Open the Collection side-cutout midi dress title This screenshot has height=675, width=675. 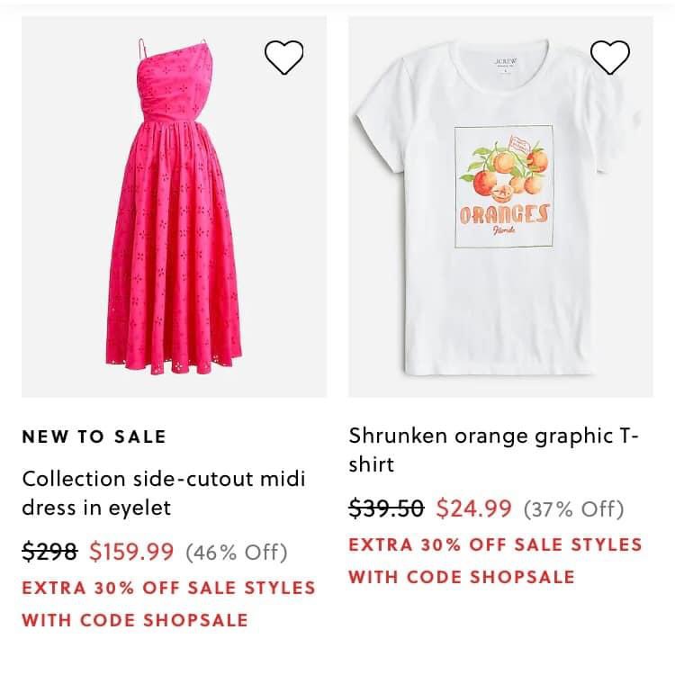pyautogui.click(x=164, y=492)
